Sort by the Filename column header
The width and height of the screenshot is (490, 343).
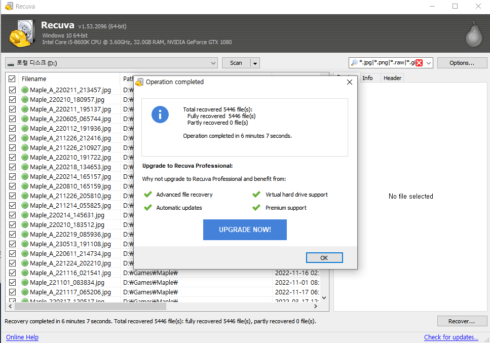(x=69, y=79)
